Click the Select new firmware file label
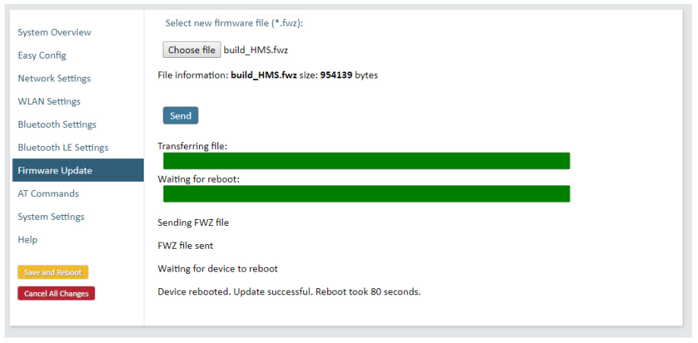This screenshot has width=698, height=343. point(234,23)
